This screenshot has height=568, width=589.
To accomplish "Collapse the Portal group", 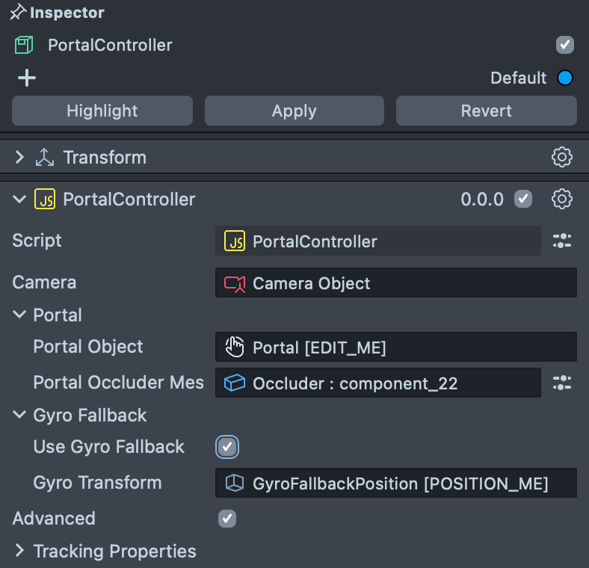I will [19, 315].
